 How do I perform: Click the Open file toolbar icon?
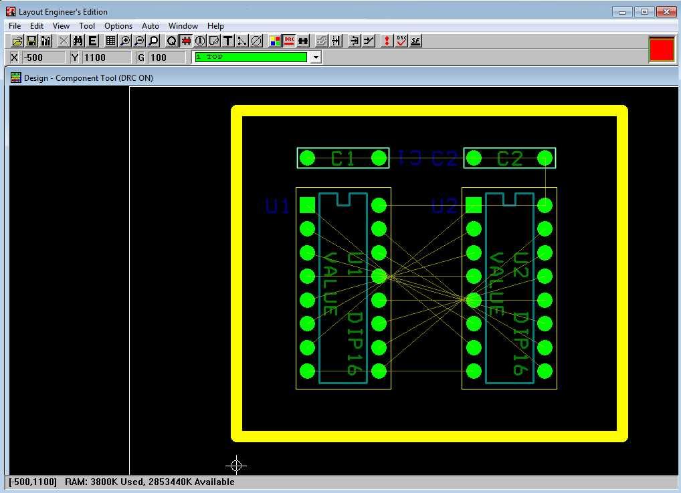pyautogui.click(x=17, y=41)
